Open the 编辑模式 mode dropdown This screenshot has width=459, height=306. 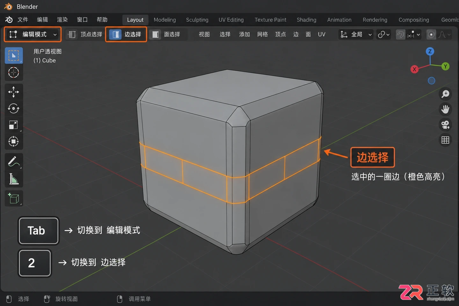pos(33,34)
